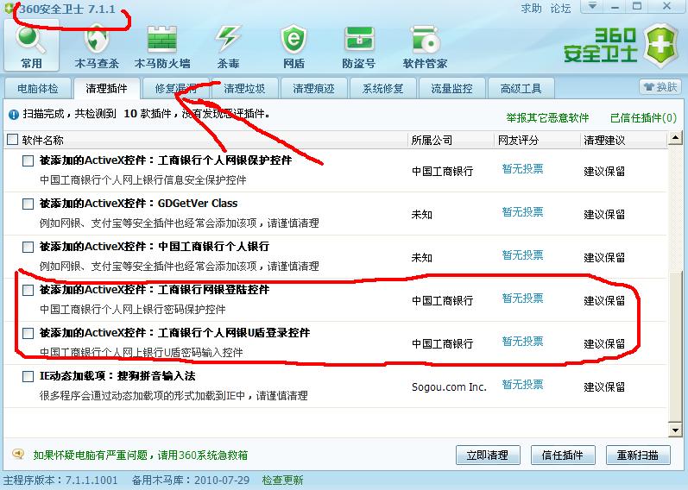
Task: Open the 常用 toolbar section
Action: point(31,46)
